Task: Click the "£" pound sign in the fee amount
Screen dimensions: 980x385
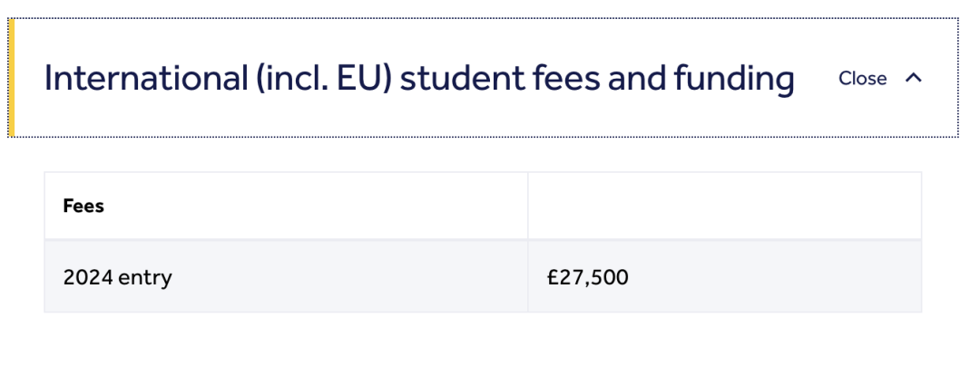Action: click(x=552, y=276)
